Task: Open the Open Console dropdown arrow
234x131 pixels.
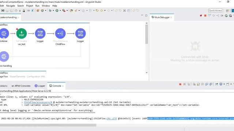Action: [231, 84]
